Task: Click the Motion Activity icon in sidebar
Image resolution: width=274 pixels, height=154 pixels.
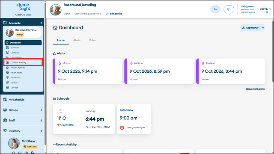Action: [x=7, y=68]
